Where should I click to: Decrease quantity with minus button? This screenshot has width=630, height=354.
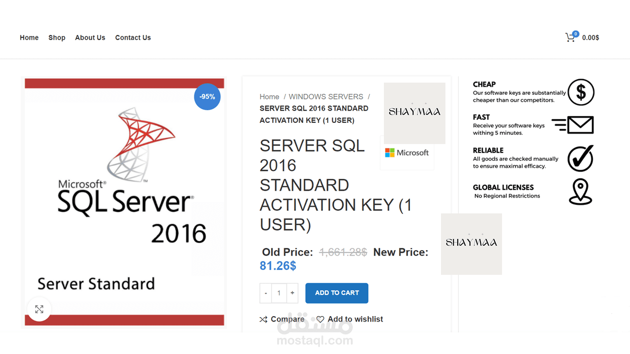[266, 293]
